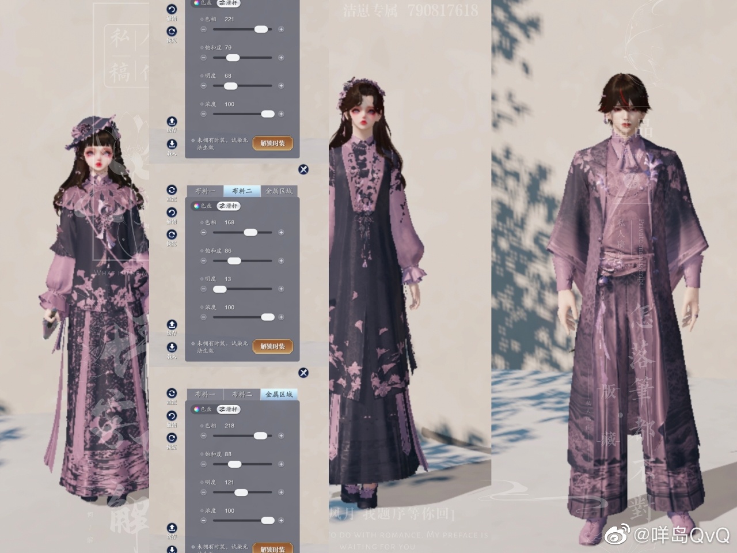
Task: Select 滑杆 slider mode in hue 168 panel
Action: coord(229,206)
